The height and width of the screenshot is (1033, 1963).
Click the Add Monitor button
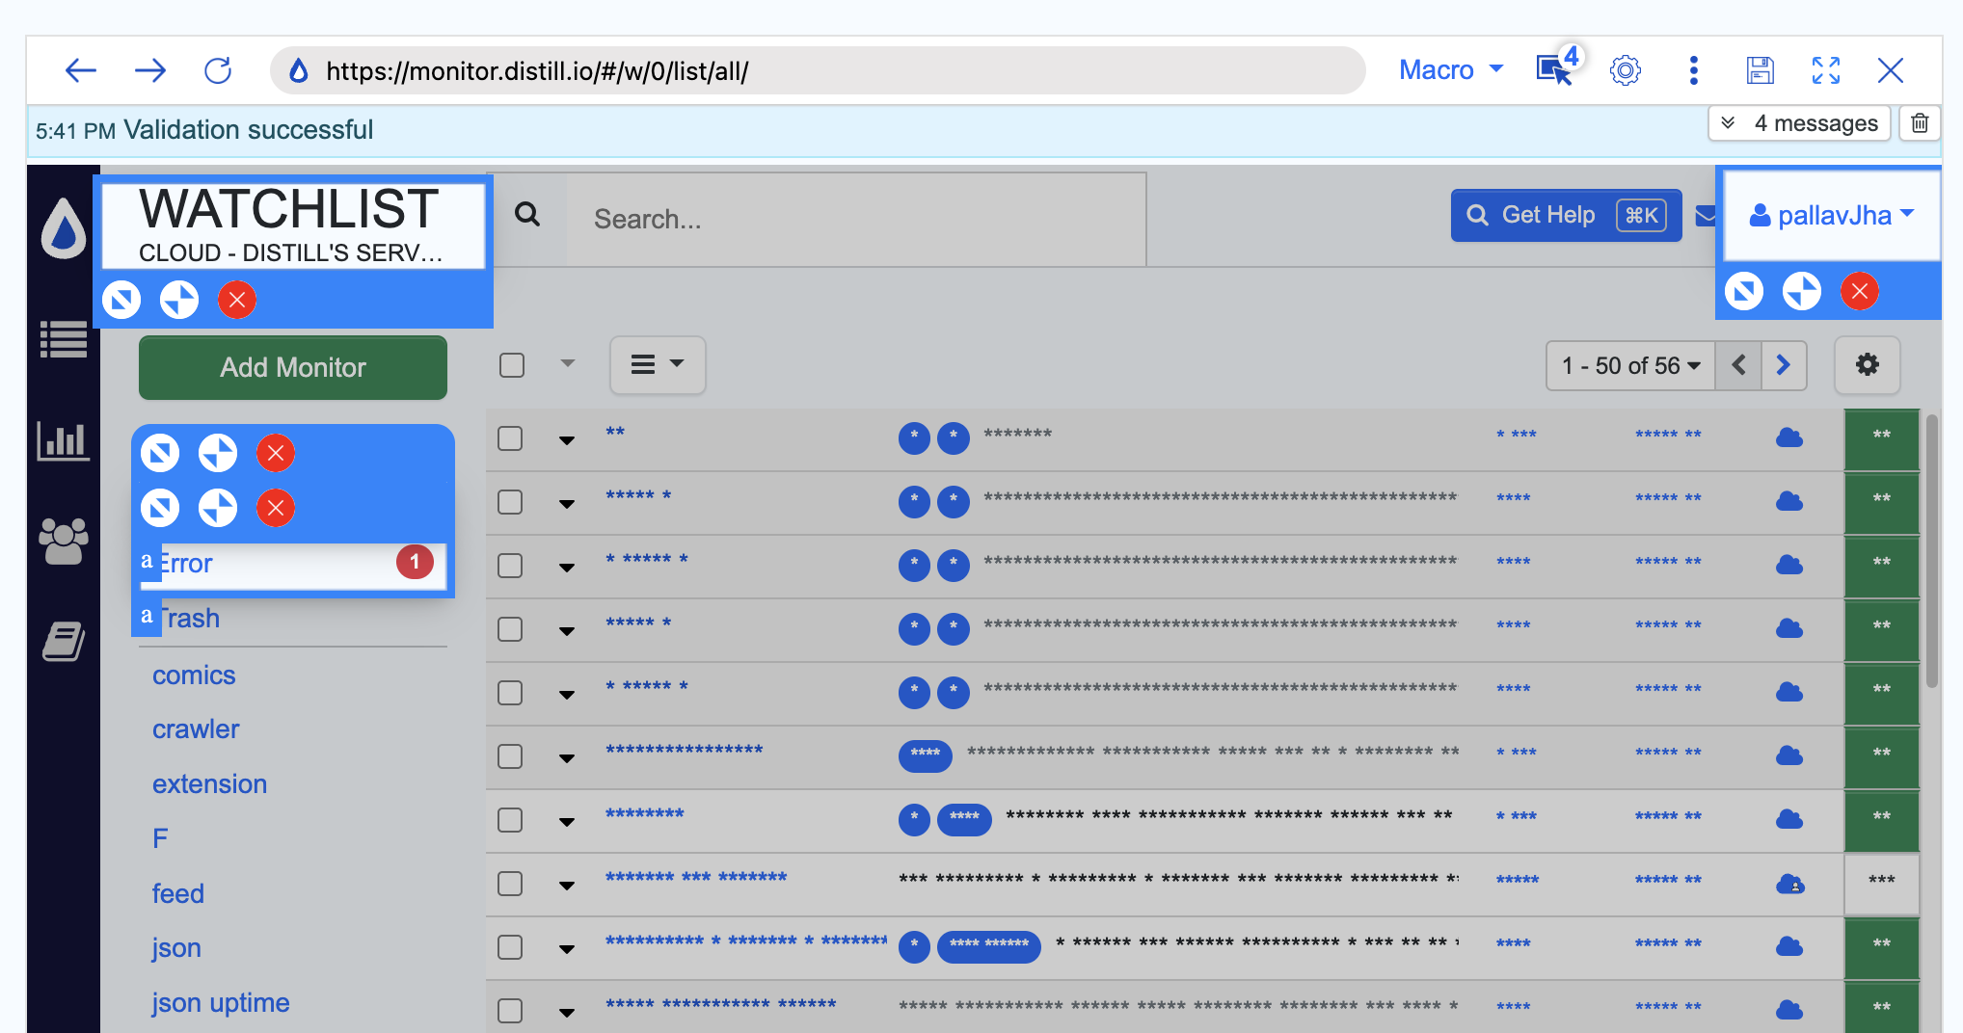coord(292,367)
